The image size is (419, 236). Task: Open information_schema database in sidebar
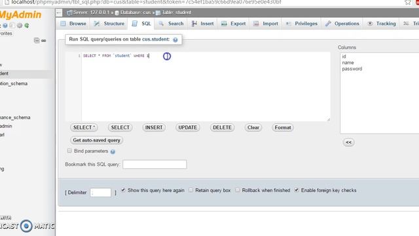click(x=13, y=83)
